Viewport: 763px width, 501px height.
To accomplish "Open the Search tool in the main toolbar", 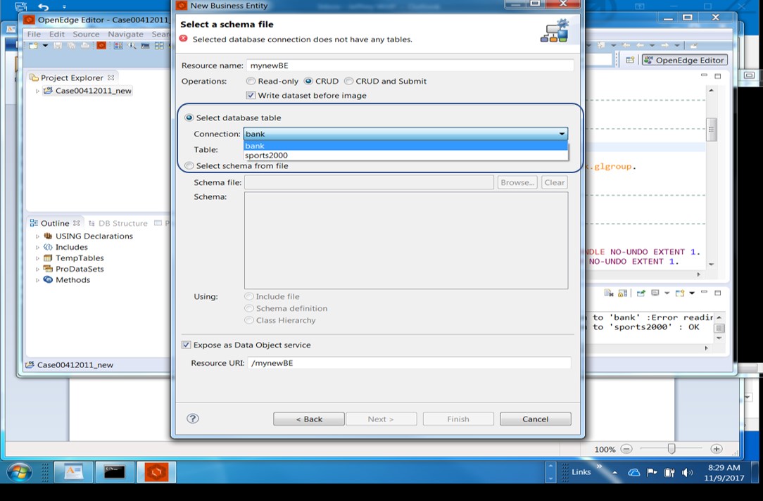I will pos(133,46).
